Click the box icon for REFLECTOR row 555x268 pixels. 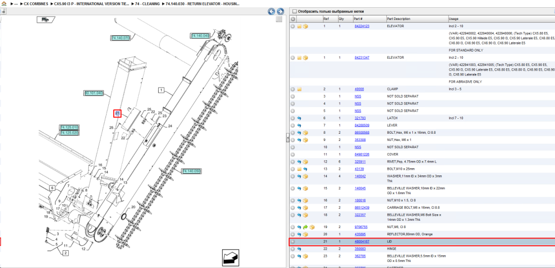[x=305, y=234]
